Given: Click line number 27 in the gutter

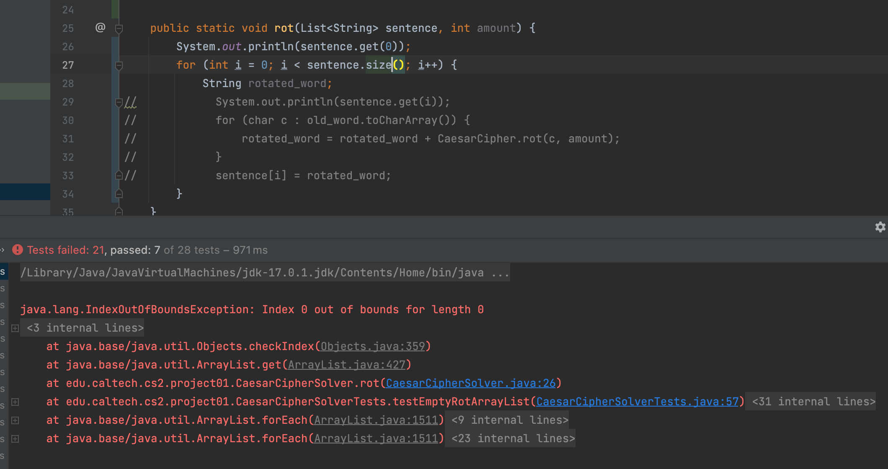Looking at the screenshot, I should 68,65.
